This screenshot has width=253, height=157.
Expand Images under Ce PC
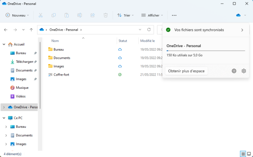[6, 144]
